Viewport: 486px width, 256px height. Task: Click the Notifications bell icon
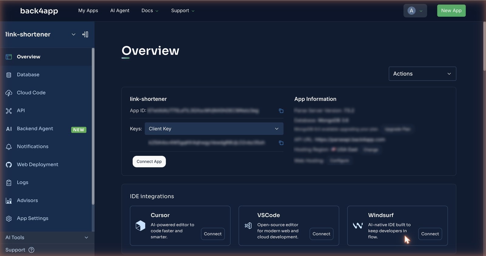coord(9,147)
